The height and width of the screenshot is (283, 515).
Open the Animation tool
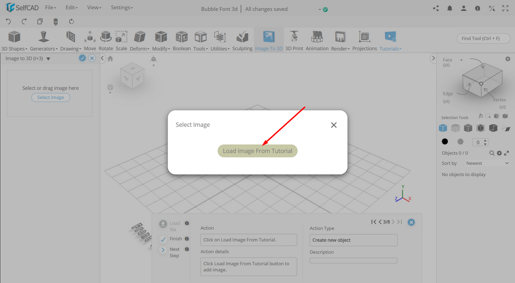(x=317, y=41)
